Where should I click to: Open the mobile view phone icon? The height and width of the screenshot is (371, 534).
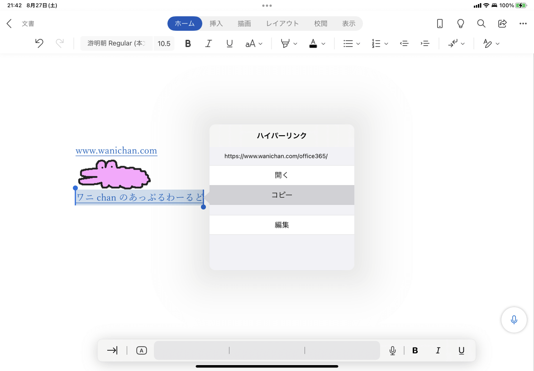point(440,24)
